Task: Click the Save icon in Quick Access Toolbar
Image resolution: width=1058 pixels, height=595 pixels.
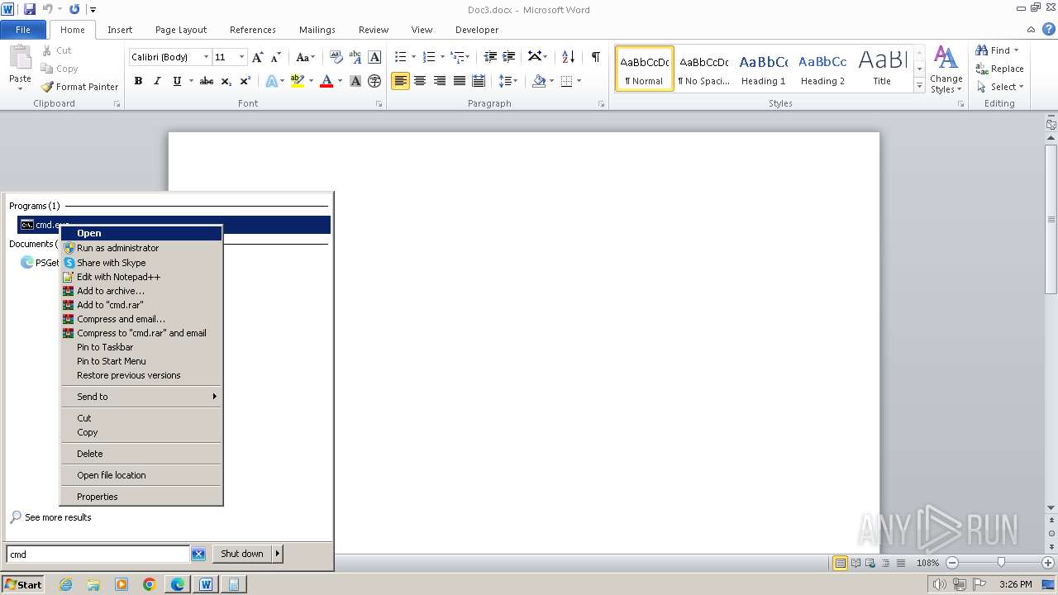Action: (x=30, y=9)
